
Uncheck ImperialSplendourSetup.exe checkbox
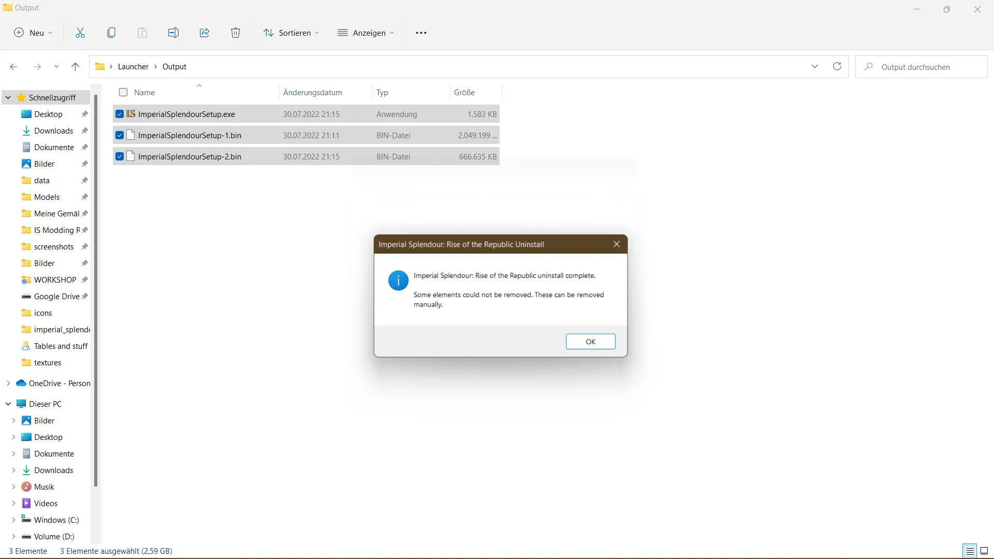tap(120, 114)
